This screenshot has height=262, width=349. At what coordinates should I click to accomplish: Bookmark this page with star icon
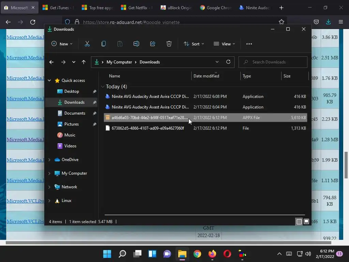click(x=281, y=22)
